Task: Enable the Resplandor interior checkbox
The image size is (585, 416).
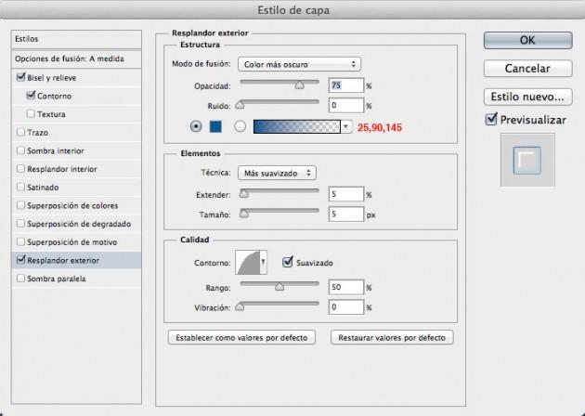Action: click(20, 169)
